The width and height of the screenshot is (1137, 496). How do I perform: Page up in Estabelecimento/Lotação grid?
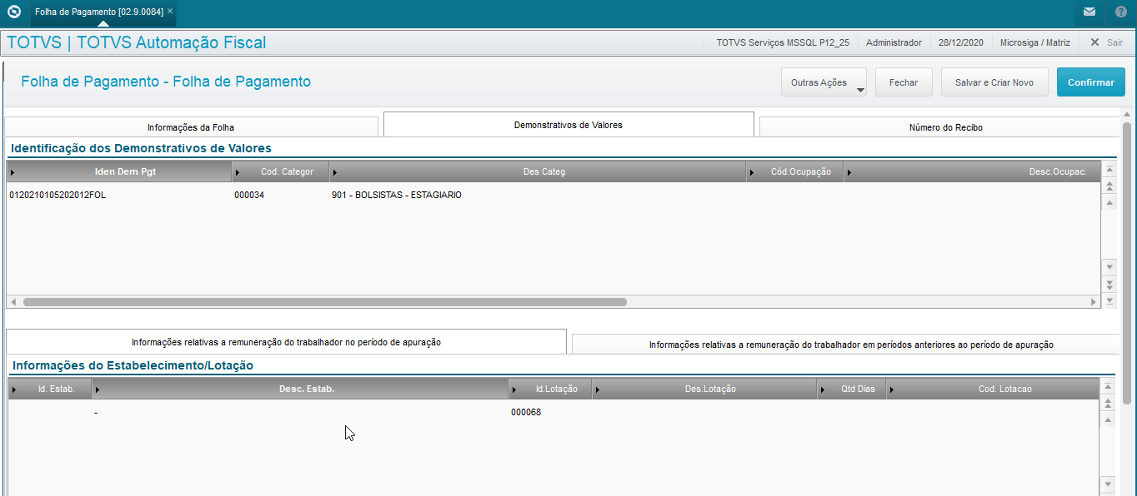click(x=1108, y=404)
